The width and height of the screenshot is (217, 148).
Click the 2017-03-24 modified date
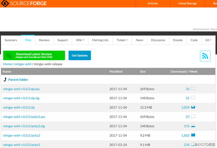tap(118, 145)
